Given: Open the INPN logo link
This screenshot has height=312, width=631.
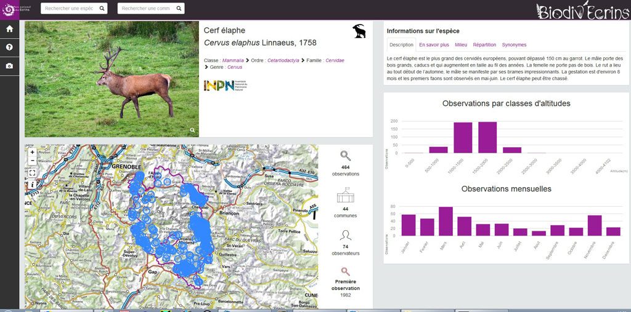Looking at the screenshot, I should pyautogui.click(x=225, y=86).
